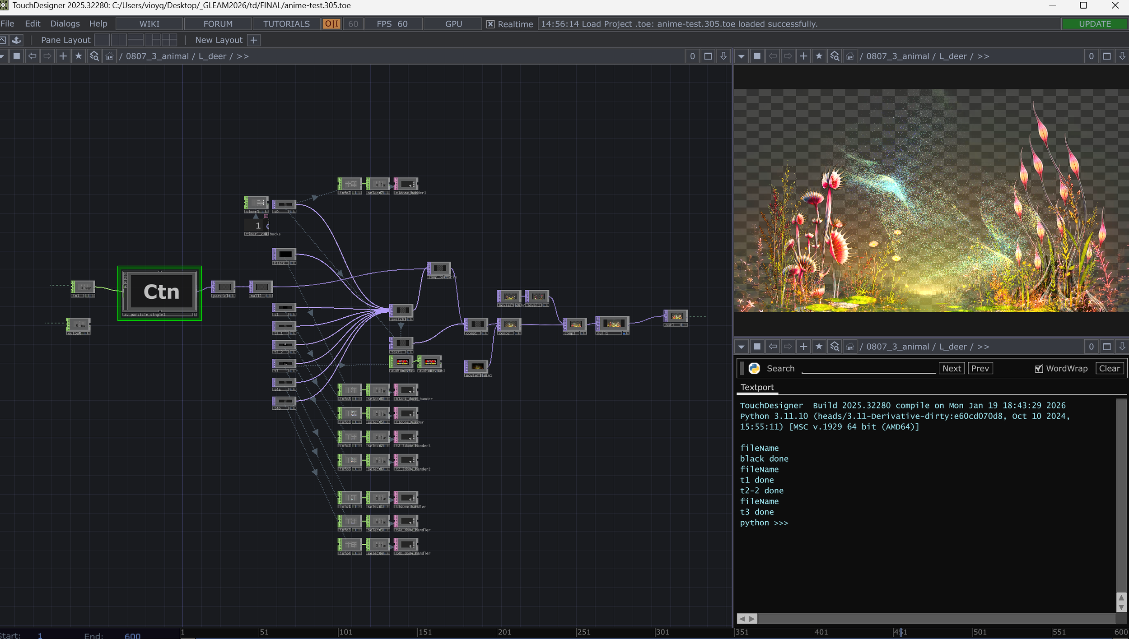Toggle the Realtime checkbox
Image resolution: width=1129 pixels, height=639 pixels.
[x=490, y=24]
